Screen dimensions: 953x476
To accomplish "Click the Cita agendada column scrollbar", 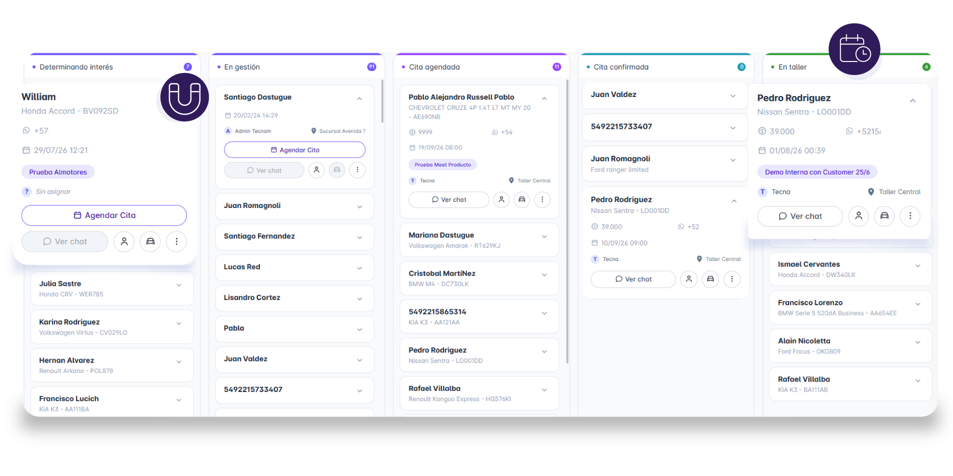I will click(567, 221).
